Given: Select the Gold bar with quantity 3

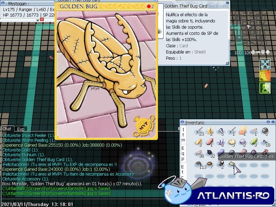Looking at the screenshot, I should click(x=198, y=142).
